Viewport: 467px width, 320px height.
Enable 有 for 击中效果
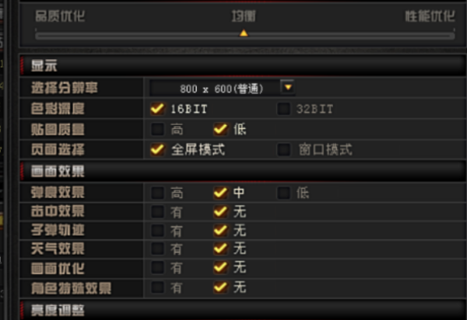point(157,211)
